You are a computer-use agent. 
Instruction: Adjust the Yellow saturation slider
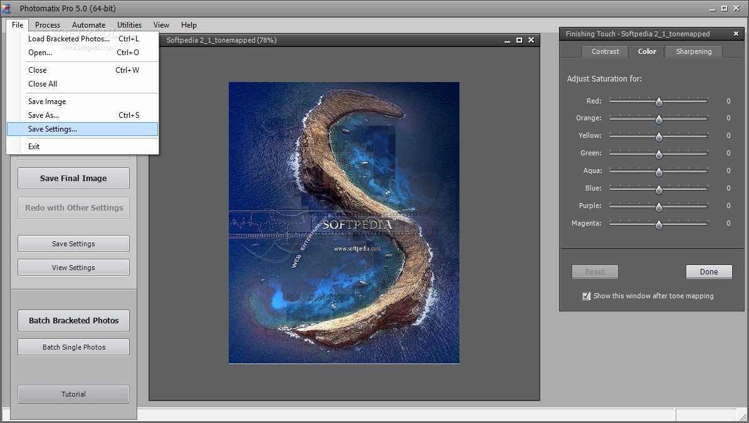(659, 136)
